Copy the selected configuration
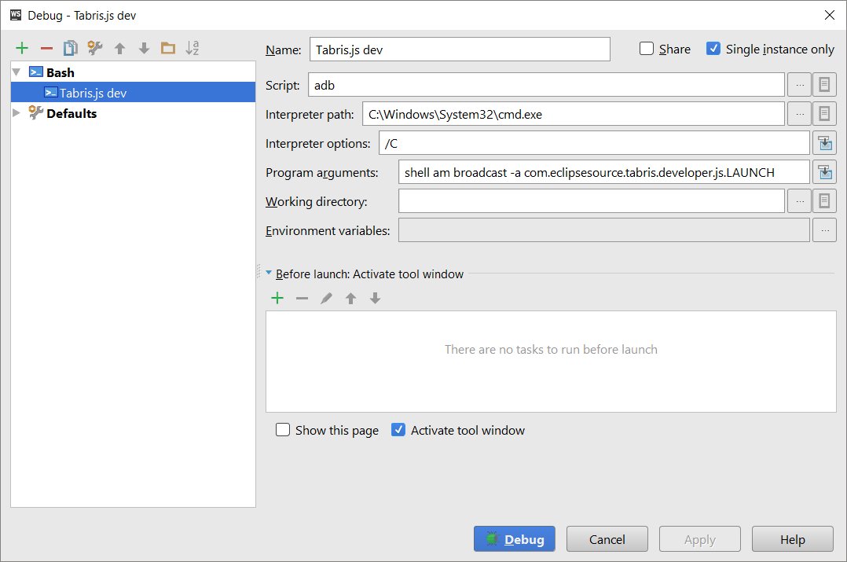 (71, 48)
